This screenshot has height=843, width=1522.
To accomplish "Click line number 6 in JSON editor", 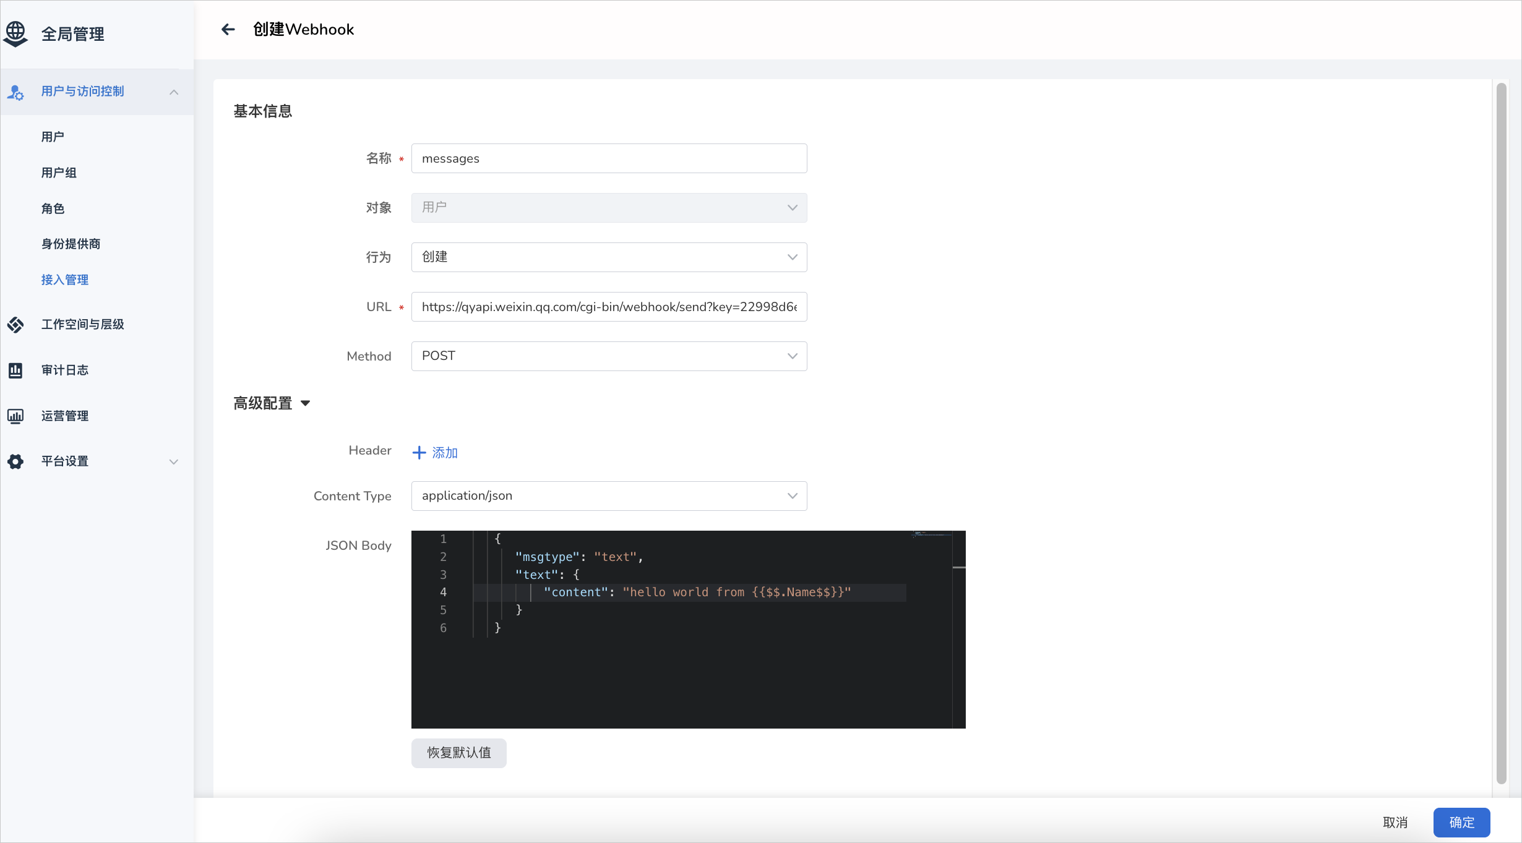I will tap(443, 628).
